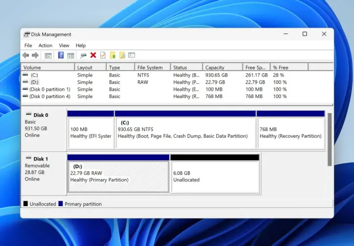
Task: Click the checklist settings toolbar icon
Action: point(132,55)
